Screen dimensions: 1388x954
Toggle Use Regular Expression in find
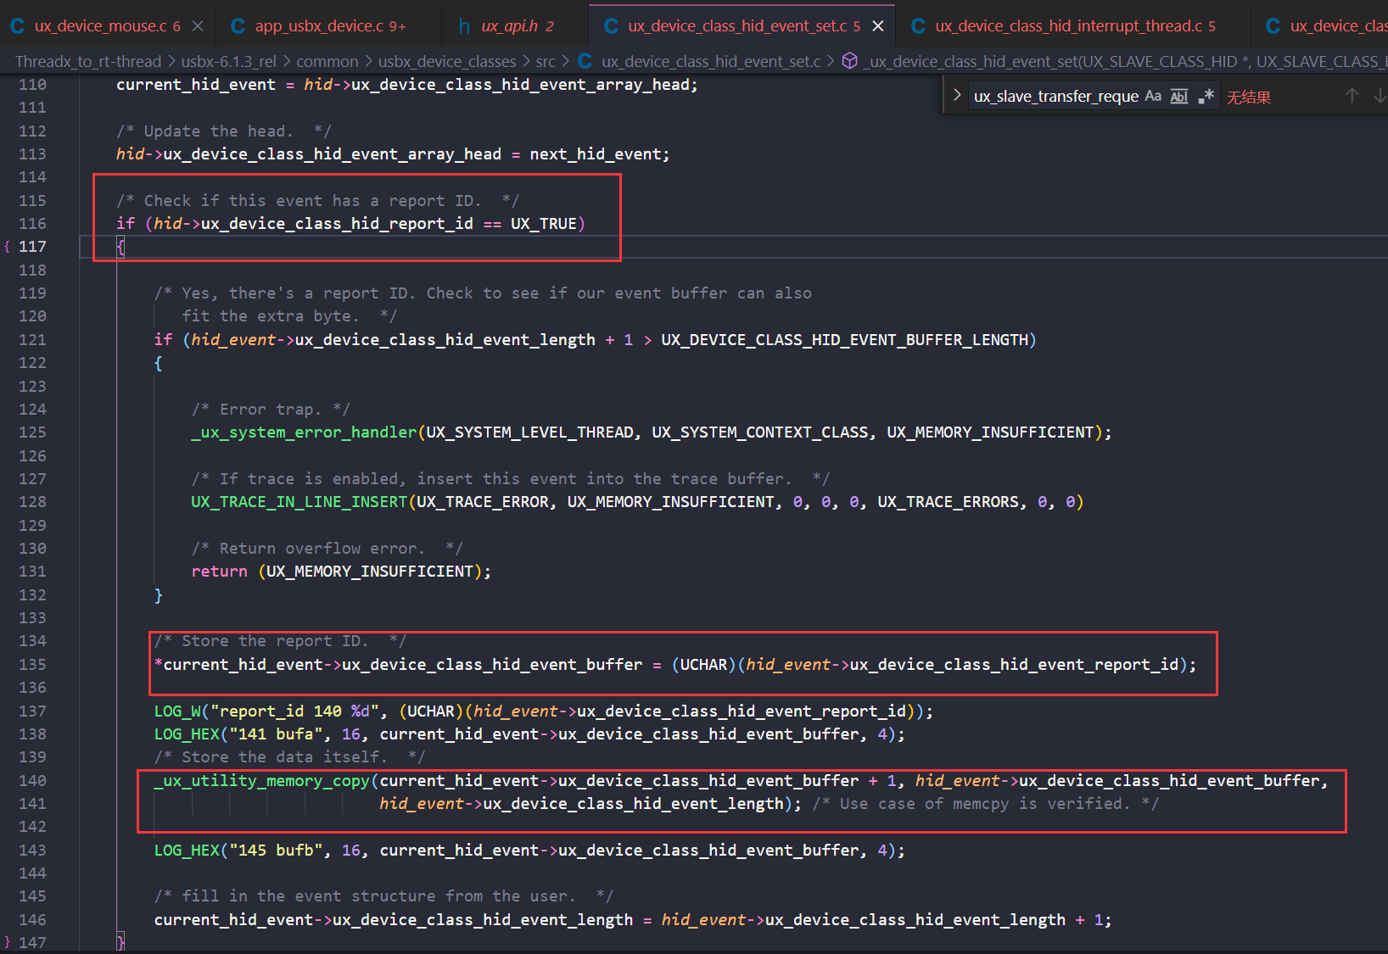click(x=1206, y=96)
